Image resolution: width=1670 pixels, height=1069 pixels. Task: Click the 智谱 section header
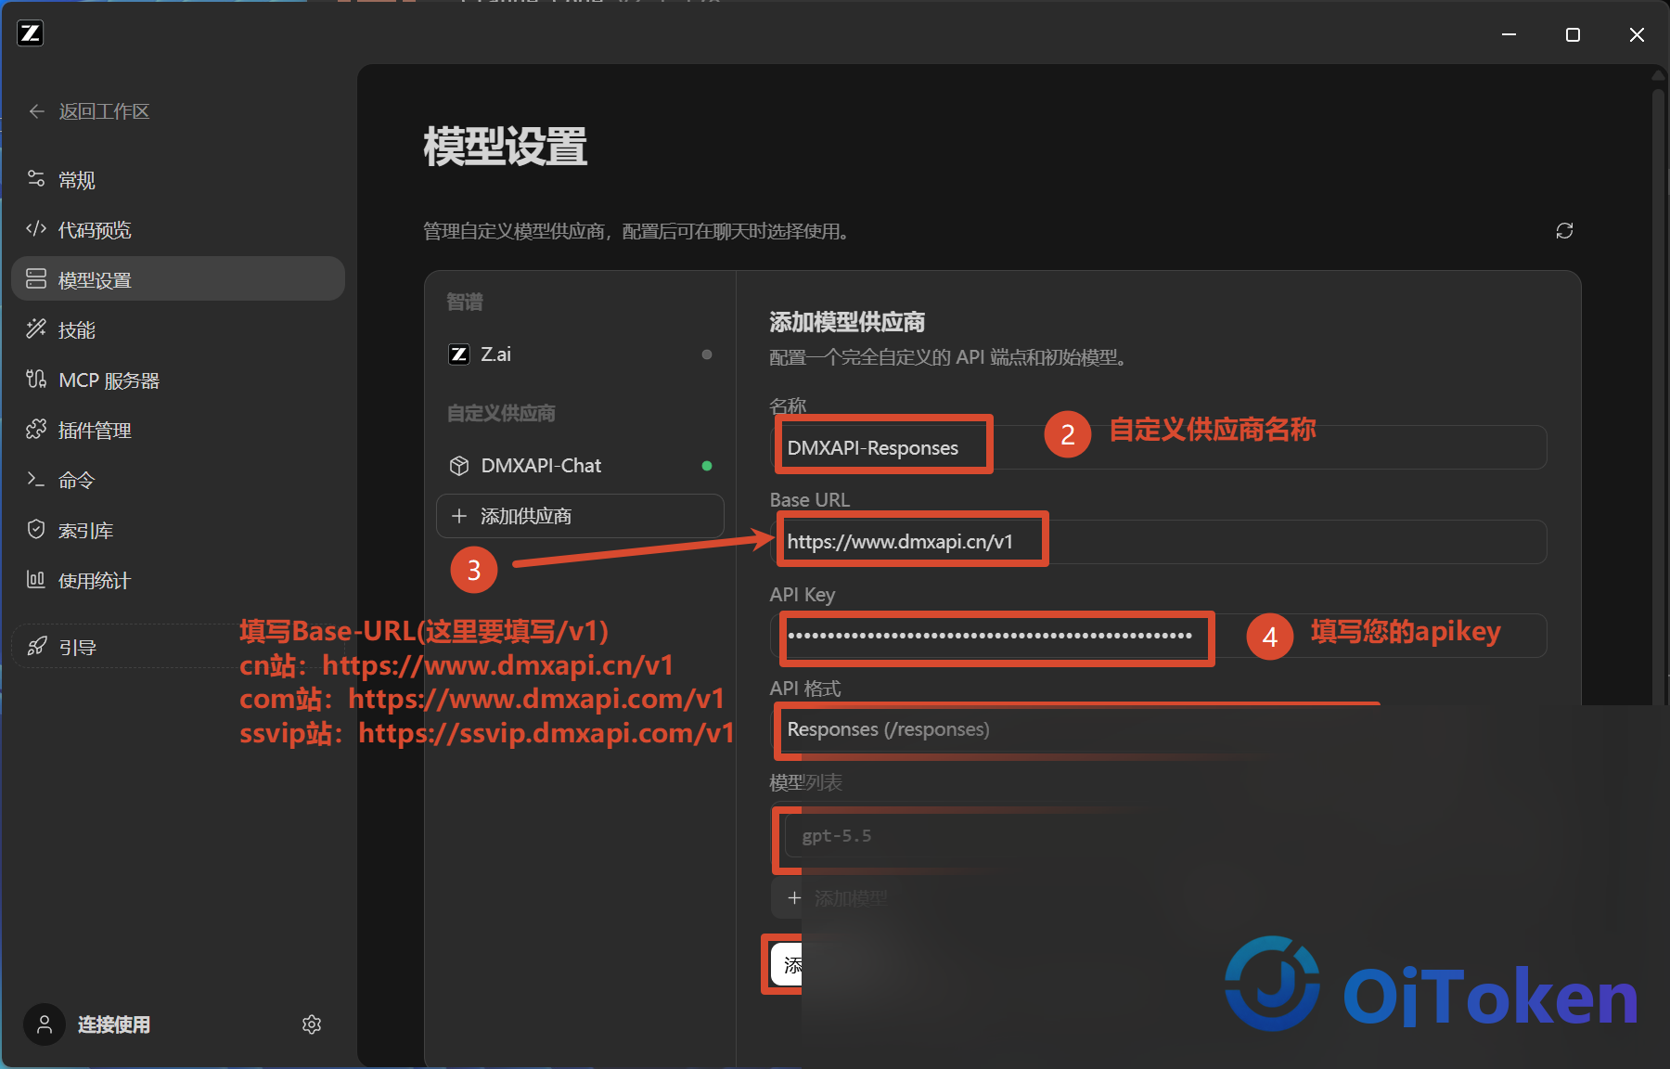click(x=465, y=302)
